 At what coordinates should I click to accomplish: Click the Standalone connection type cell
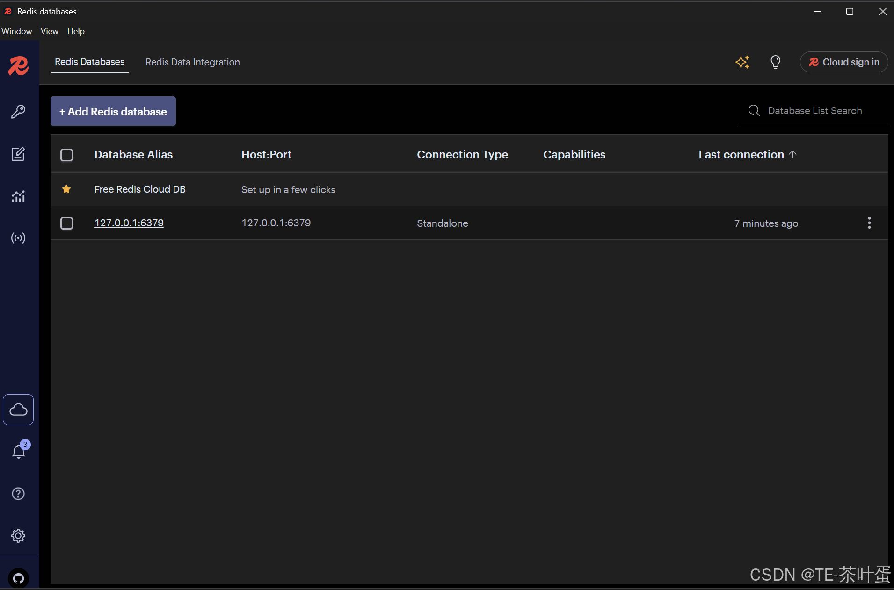point(442,223)
